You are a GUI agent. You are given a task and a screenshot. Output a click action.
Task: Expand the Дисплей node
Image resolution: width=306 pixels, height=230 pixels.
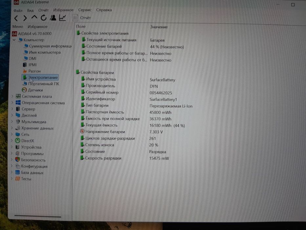click(x=12, y=115)
